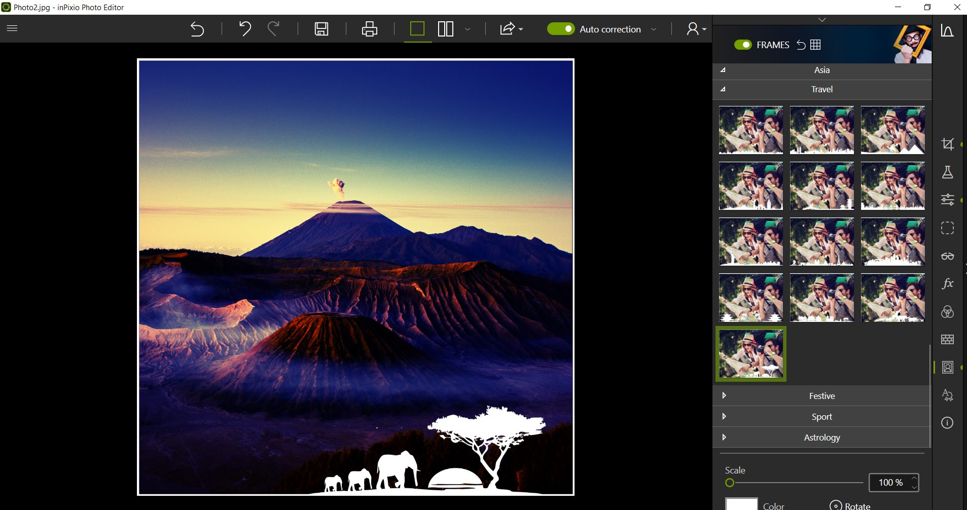
Task: Expand the Auto correction options dropdown
Action: (x=654, y=29)
